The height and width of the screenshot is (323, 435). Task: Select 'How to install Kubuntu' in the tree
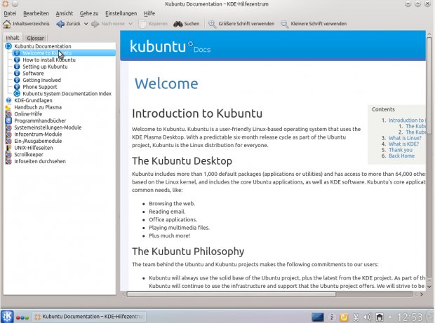click(48, 60)
